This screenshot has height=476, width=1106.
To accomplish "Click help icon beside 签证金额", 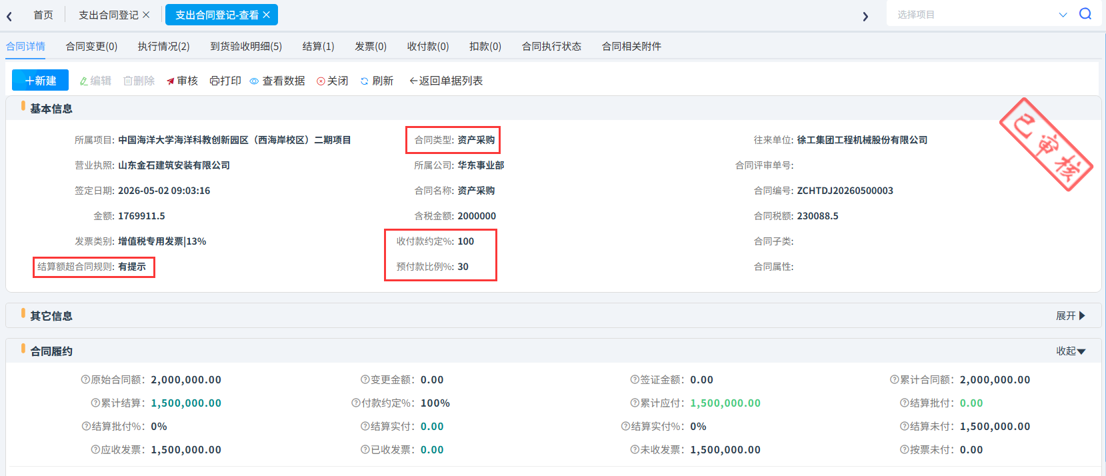I will pyautogui.click(x=635, y=379).
